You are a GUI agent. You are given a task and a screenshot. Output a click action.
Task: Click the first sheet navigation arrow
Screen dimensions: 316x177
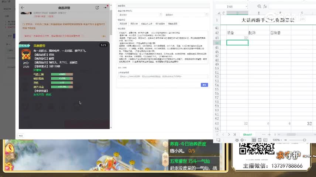(x=217, y=135)
